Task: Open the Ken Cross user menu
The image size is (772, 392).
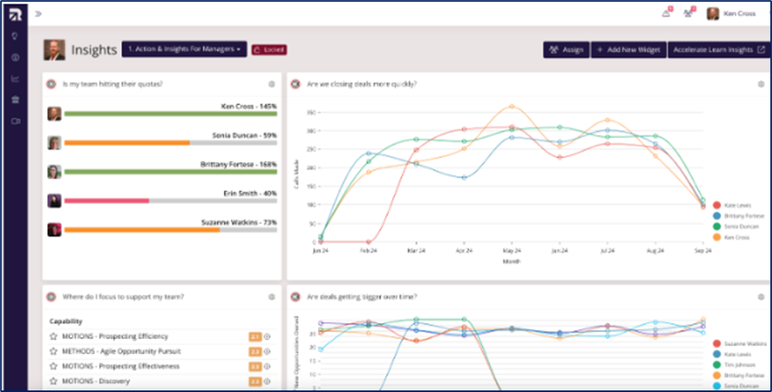Action: pos(732,13)
